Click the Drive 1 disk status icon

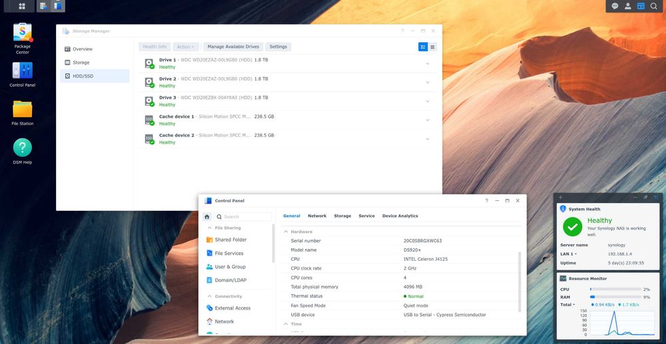(x=149, y=64)
